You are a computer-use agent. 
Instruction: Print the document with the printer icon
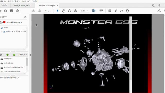pyautogui.click(x=11, y=11)
